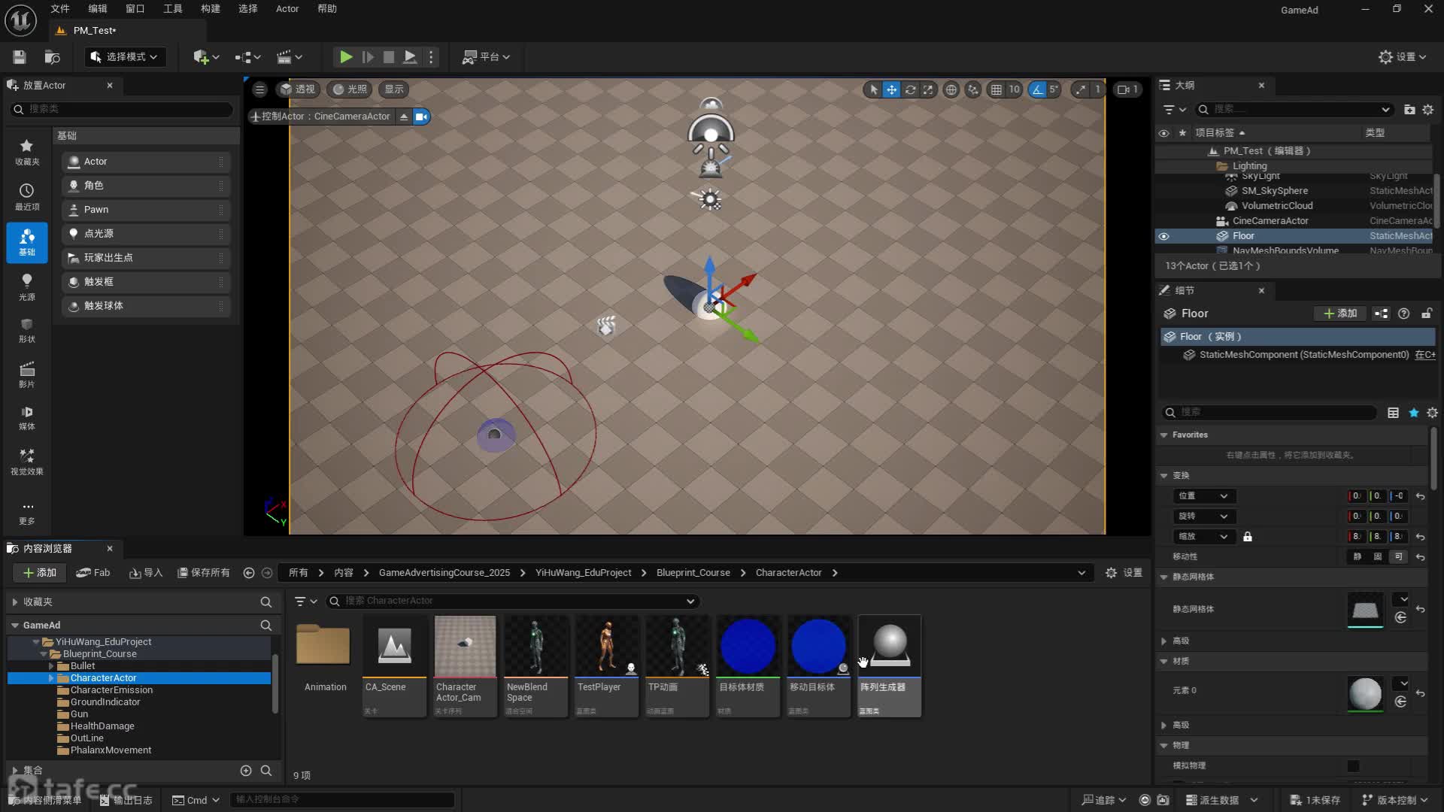Click the green Play button
The height and width of the screenshot is (812, 1444).
tap(345, 56)
